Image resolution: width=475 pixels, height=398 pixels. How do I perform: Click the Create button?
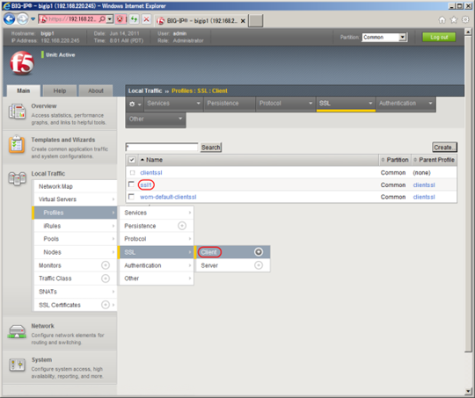tap(444, 148)
